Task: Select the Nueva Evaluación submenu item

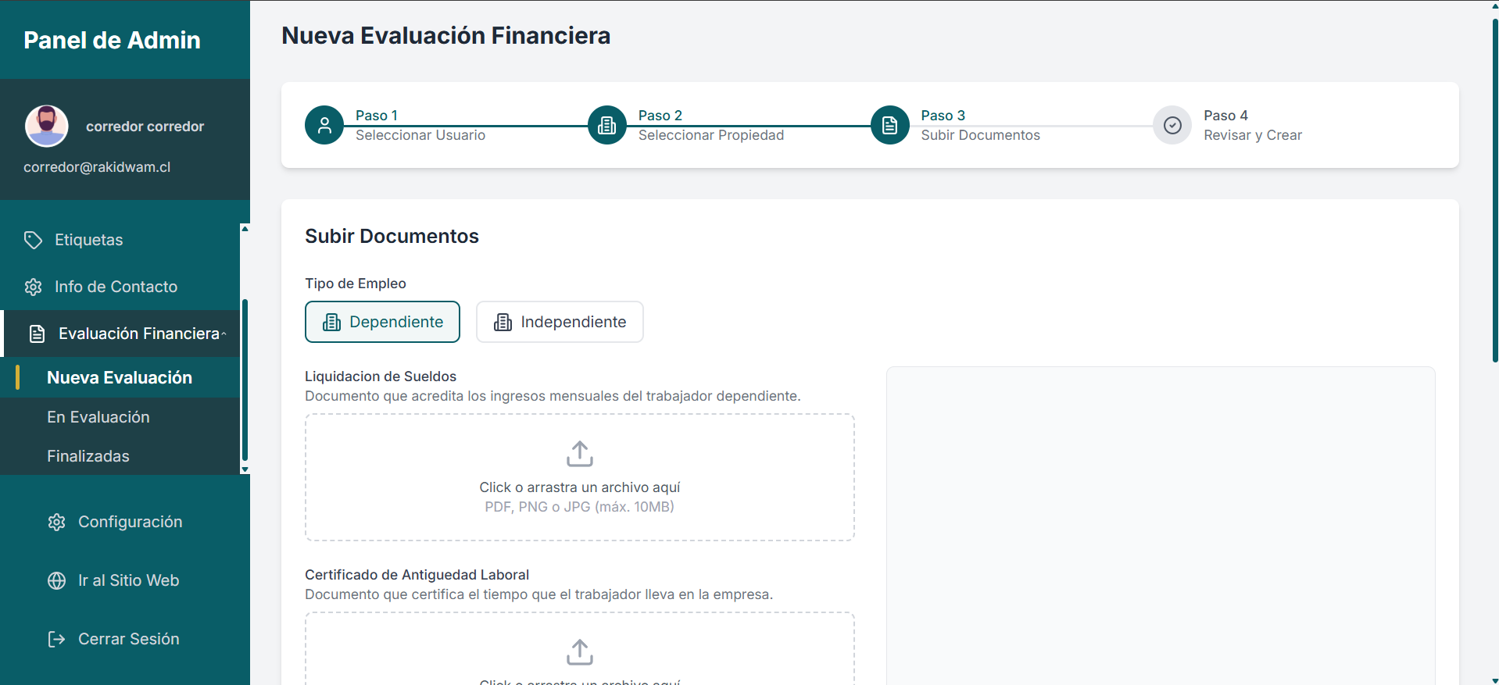Action: tap(120, 377)
